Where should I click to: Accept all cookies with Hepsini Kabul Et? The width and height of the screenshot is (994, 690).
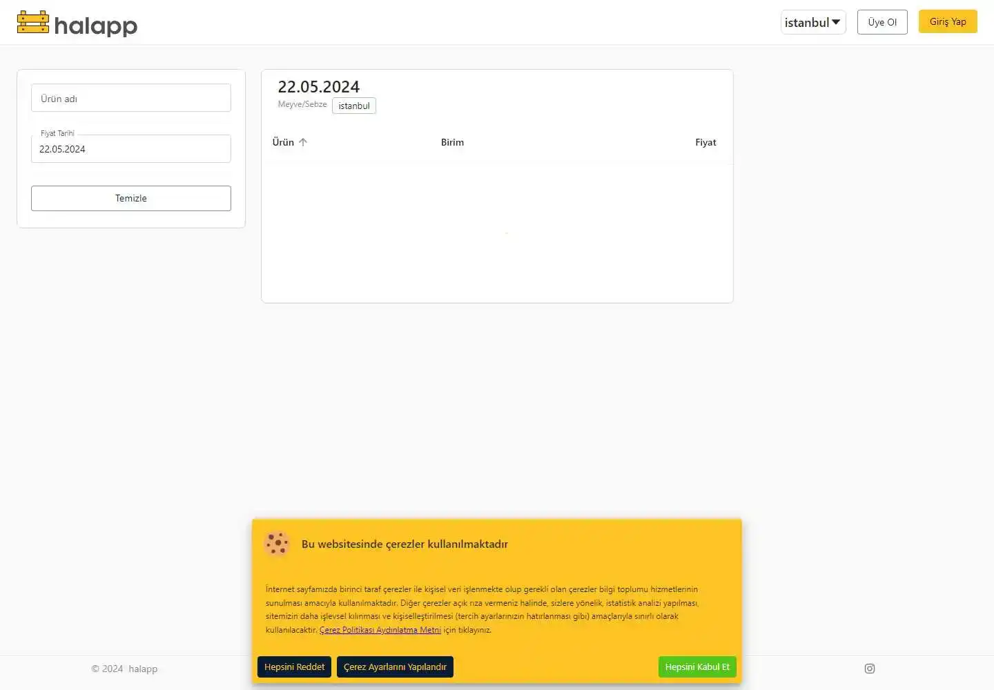point(697,667)
